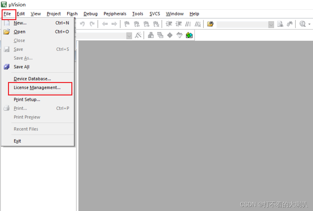
Task: Click the Uncomment selection icon
Action: coord(198,24)
